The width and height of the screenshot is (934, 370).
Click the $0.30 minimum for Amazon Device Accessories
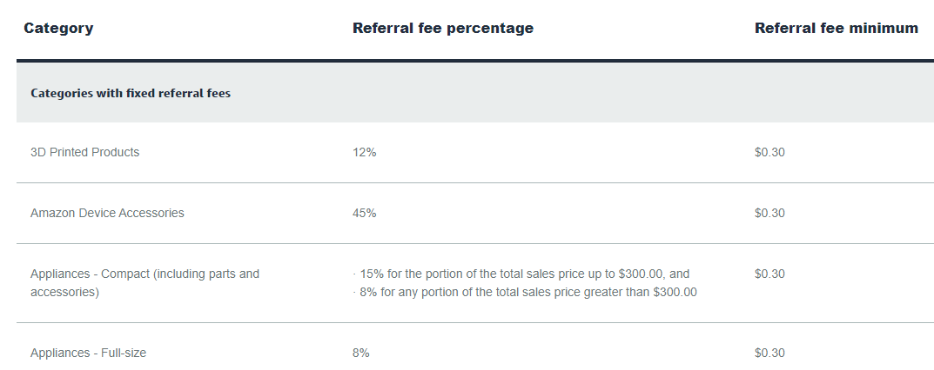coord(769,213)
